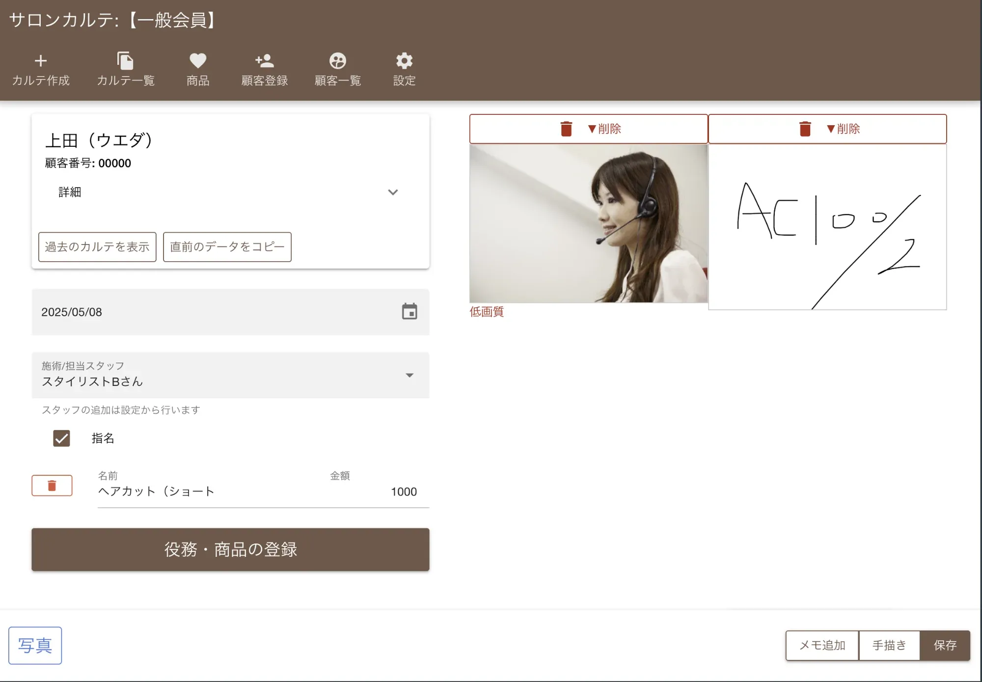Image resolution: width=982 pixels, height=682 pixels.
Task: Uncheck the 指名 checkbox
Action: tap(62, 438)
